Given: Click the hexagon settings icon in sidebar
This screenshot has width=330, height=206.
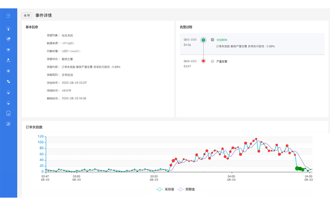Looking at the screenshot, I should pyautogui.click(x=8, y=71).
